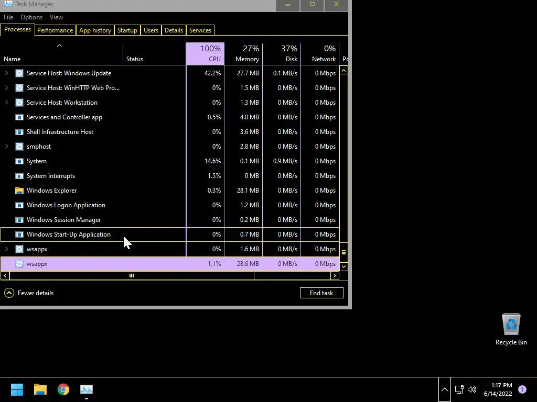
Task: Open the View menu
Action: click(x=56, y=17)
